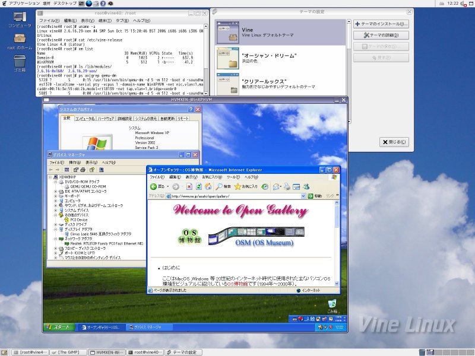
Task: Open the 端末 menu in the terminal window
Action: [x=105, y=21]
